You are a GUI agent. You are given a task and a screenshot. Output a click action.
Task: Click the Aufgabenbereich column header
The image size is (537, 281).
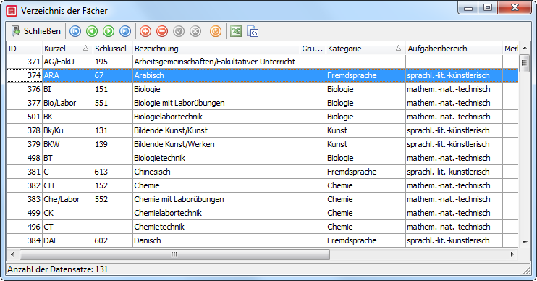454,49
